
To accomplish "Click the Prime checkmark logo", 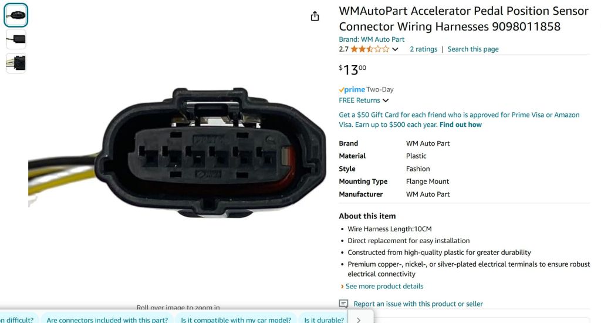I will pos(352,89).
